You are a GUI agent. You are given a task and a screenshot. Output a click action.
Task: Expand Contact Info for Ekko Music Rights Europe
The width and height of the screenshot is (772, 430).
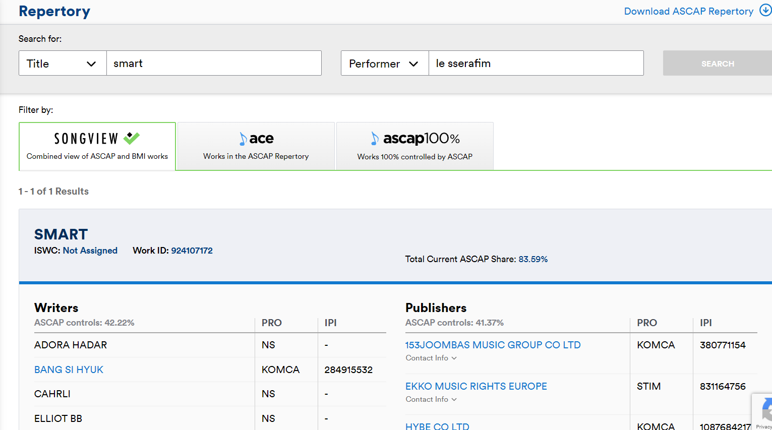[431, 399]
